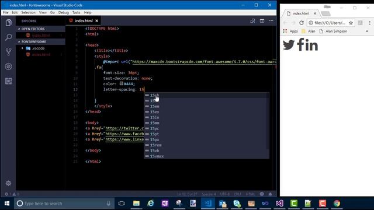Viewport: 374px width, 210px height.
Task: Choose the 15in suggestion
Action: (x=206, y=117)
